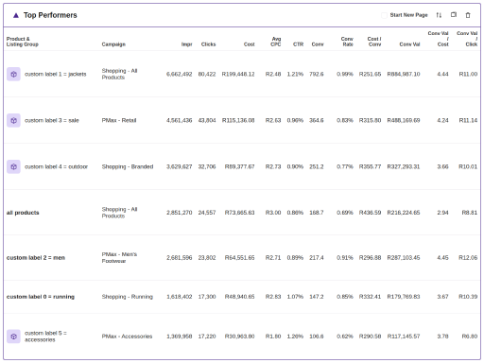Viewport: 484px width, 363px height.
Task: Click the Cost / Conv column header
Action: [374, 42]
